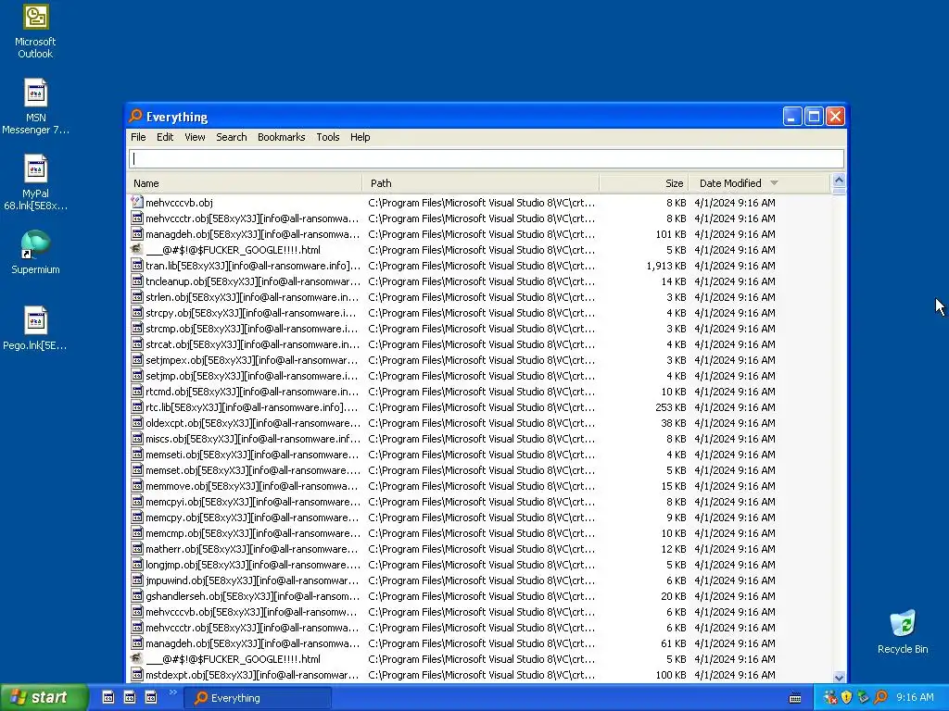Select the MSN Messenger 7 desktop icon
Screen dimensions: 949x711
point(35,107)
